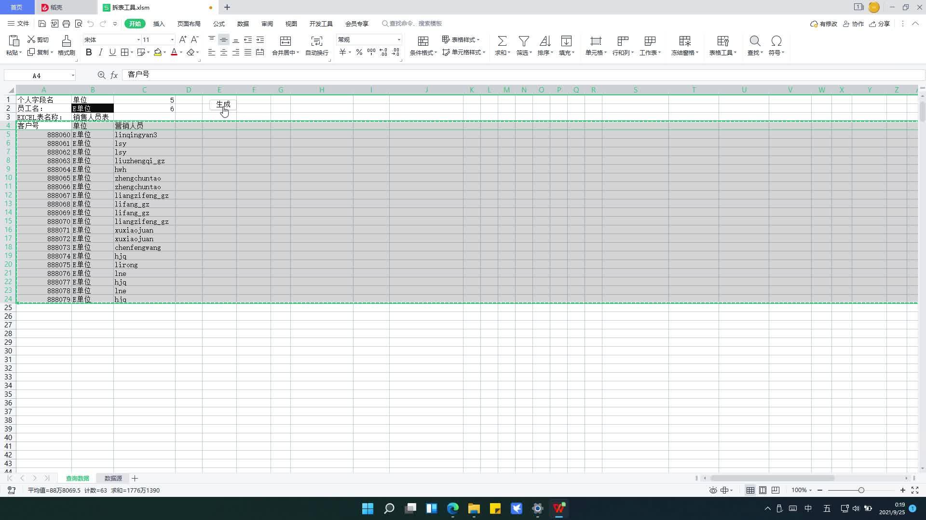Open the font color dropdown arrow
This screenshot has width=926, height=520.
tap(181, 52)
